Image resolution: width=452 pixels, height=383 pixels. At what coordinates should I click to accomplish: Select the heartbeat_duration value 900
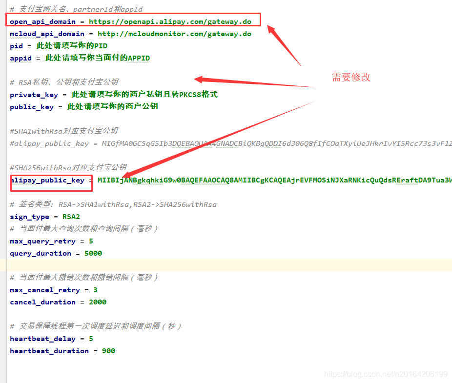[109, 351]
